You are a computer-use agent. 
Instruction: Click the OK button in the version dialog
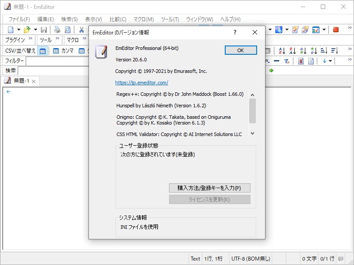[240, 50]
